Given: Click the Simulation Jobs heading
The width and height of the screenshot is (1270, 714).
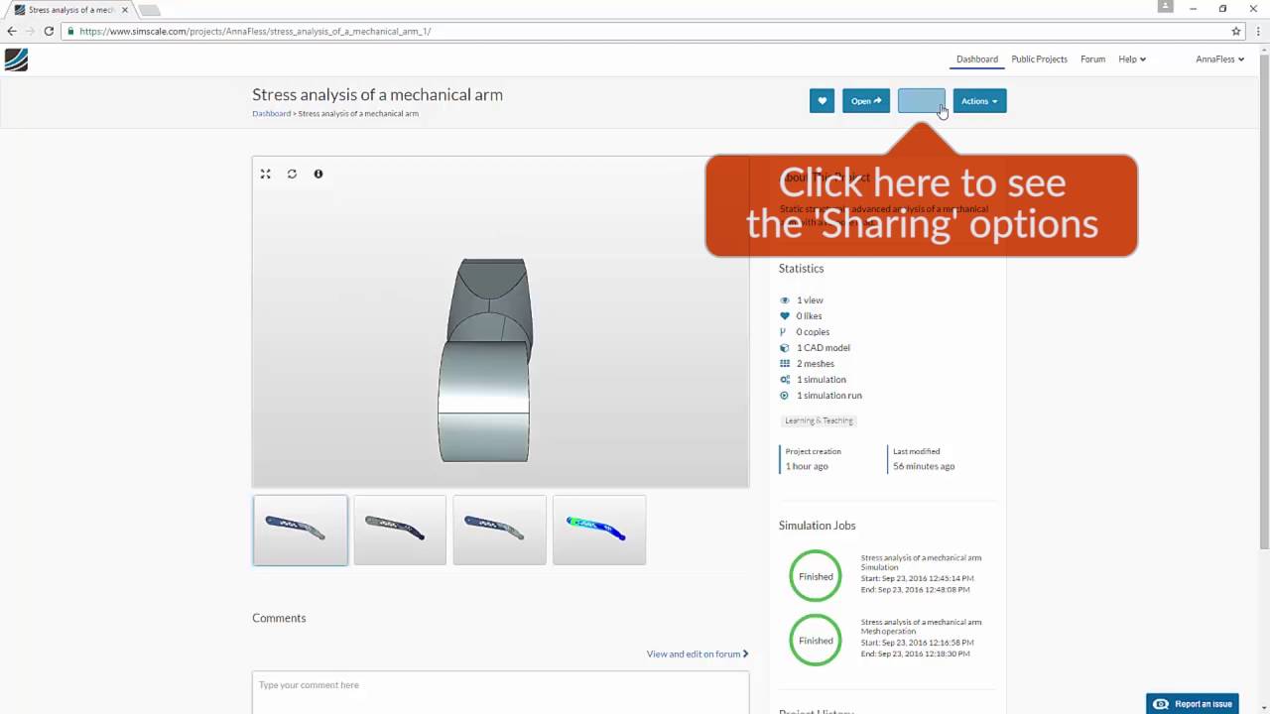Looking at the screenshot, I should [x=817, y=526].
